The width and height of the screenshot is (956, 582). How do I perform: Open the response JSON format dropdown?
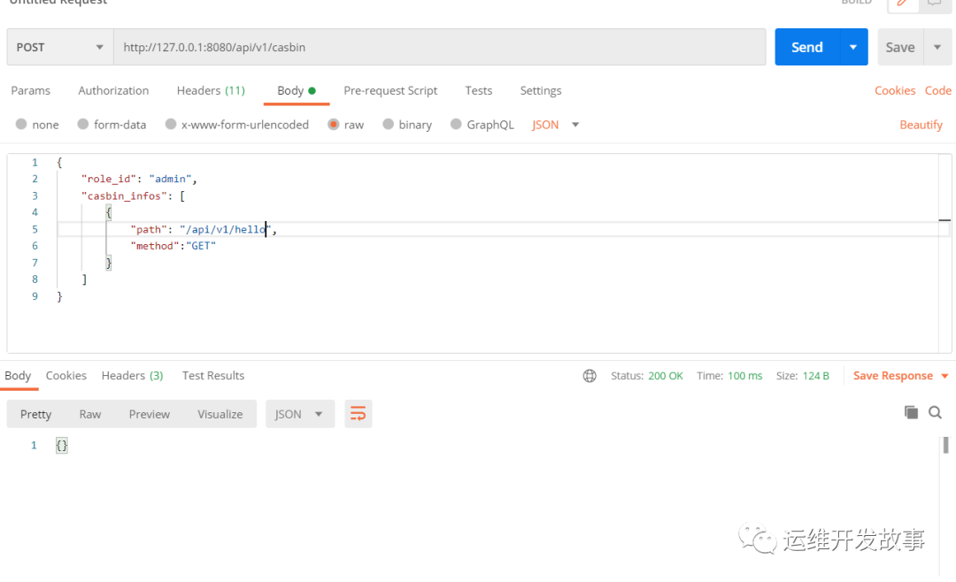click(300, 415)
